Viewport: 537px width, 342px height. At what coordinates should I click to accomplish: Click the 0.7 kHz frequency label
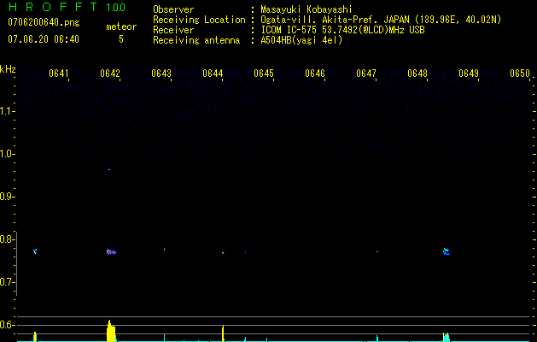point(6,282)
